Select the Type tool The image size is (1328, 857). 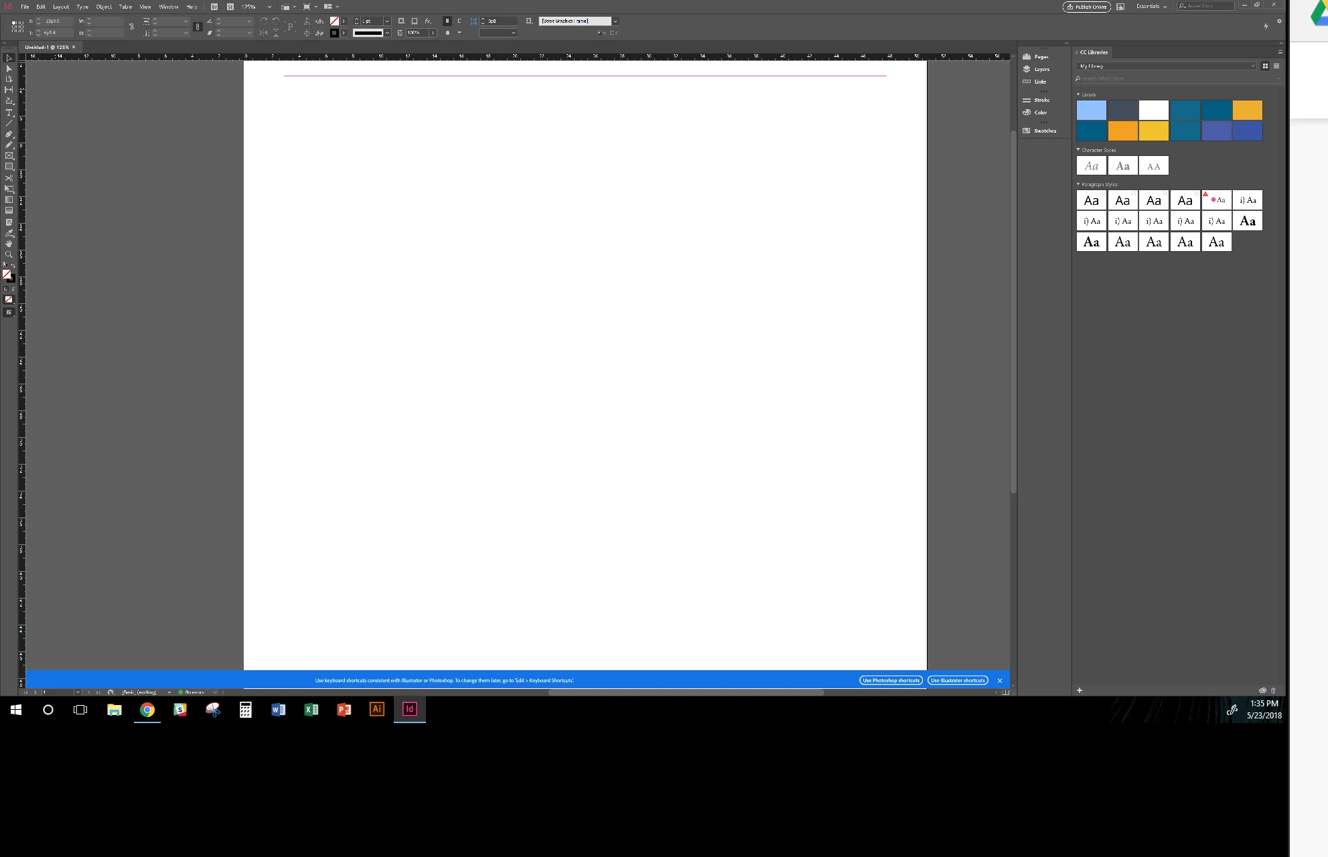pos(9,112)
